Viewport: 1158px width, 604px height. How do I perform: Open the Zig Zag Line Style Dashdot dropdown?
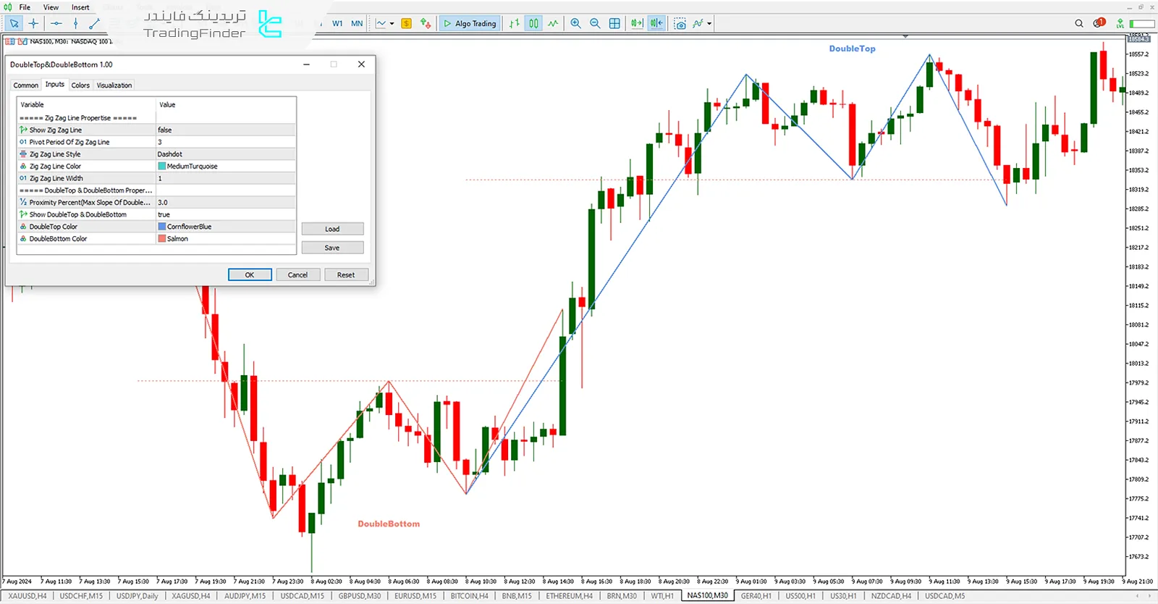(225, 154)
